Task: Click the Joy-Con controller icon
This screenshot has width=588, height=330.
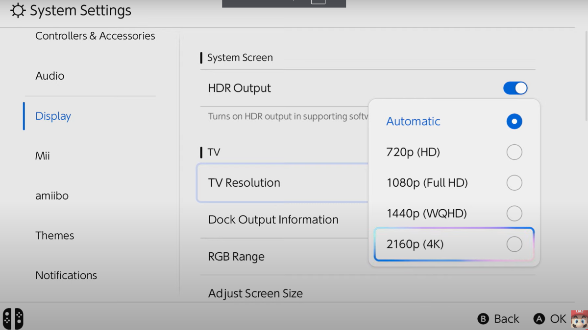Action: click(13, 319)
